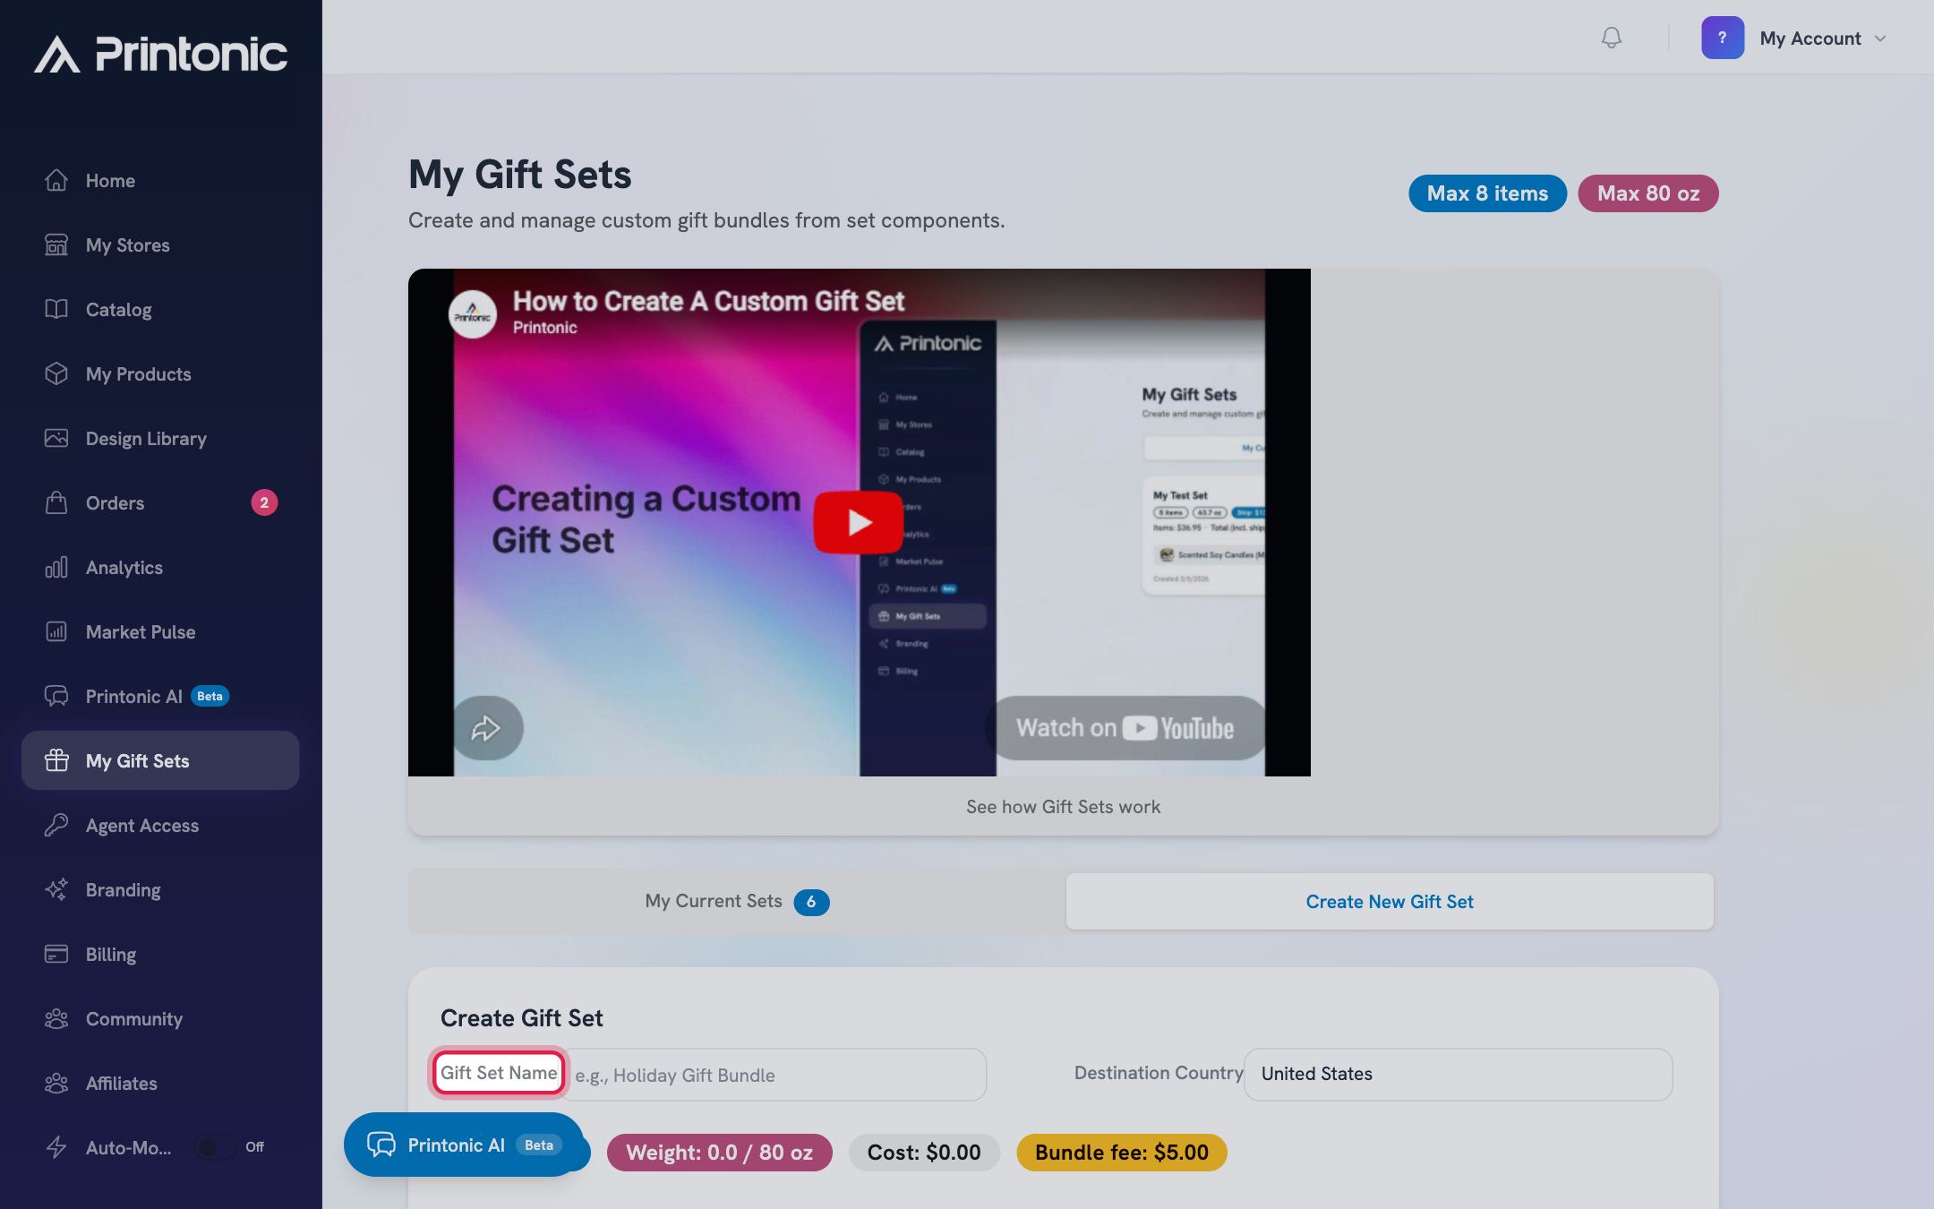This screenshot has height=1209, width=1934.
Task: Click the Analytics bar chart icon
Action: [x=56, y=567]
